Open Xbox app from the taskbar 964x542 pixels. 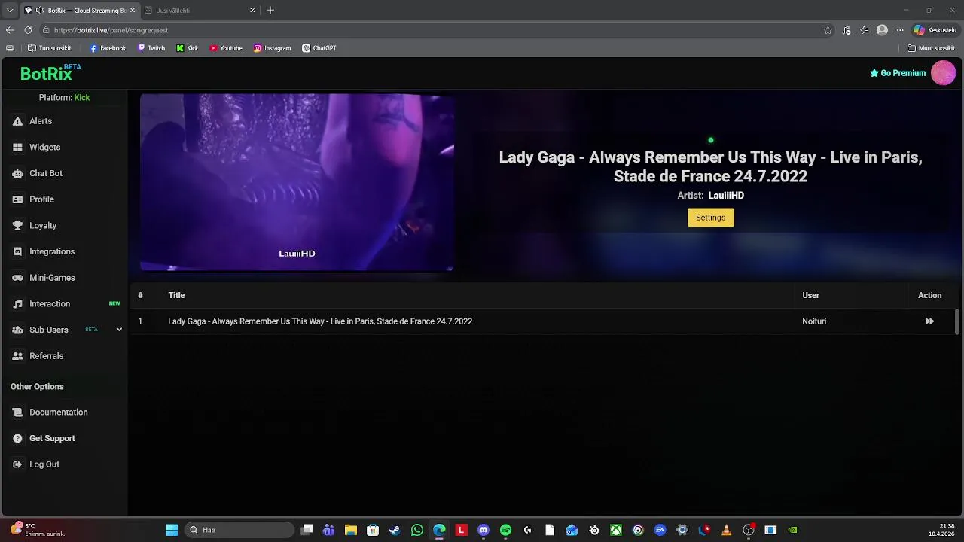[x=615, y=530]
